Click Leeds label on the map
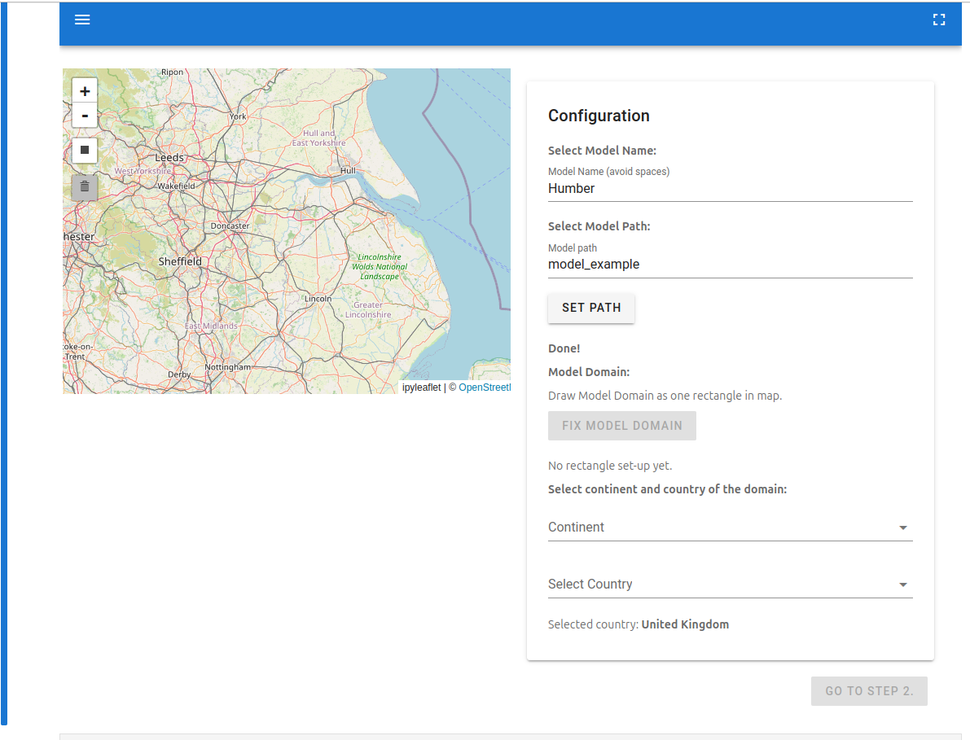Image resolution: width=970 pixels, height=740 pixels. [169, 158]
